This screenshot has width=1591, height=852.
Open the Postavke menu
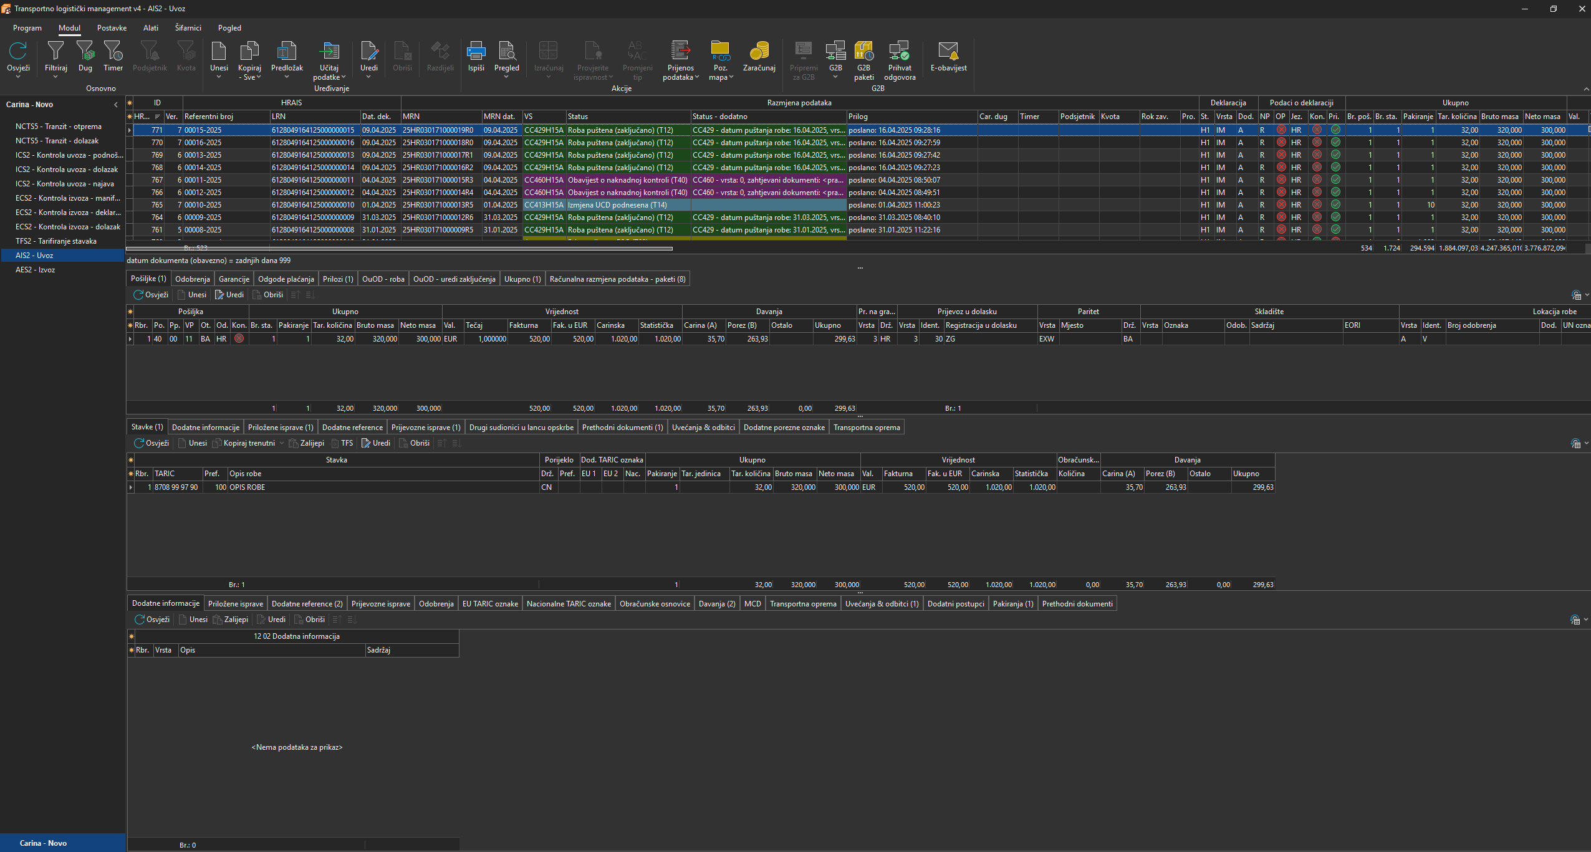pos(112,28)
